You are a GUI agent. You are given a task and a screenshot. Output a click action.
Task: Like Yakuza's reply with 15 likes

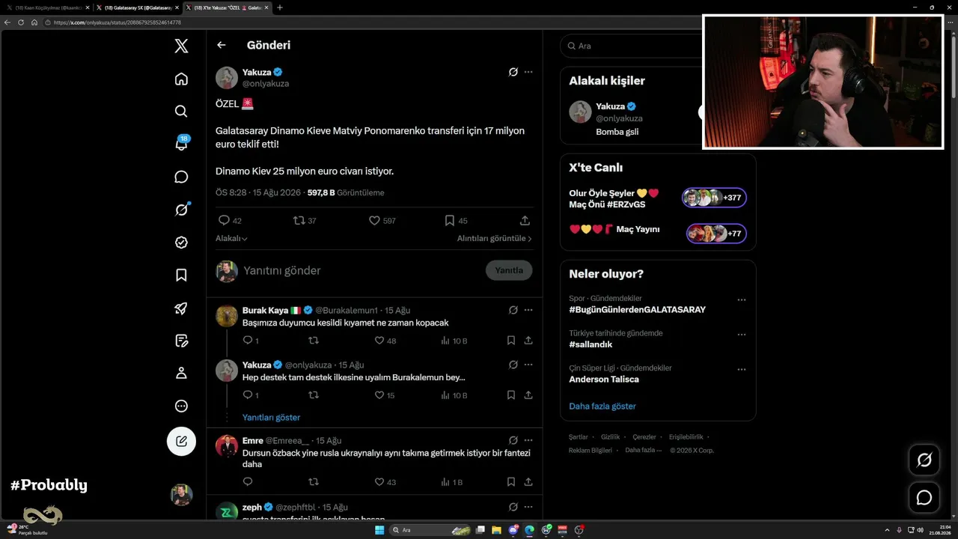pos(385,395)
